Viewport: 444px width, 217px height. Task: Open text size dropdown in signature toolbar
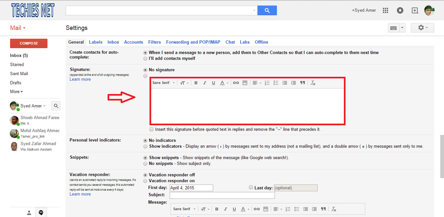[184, 83]
